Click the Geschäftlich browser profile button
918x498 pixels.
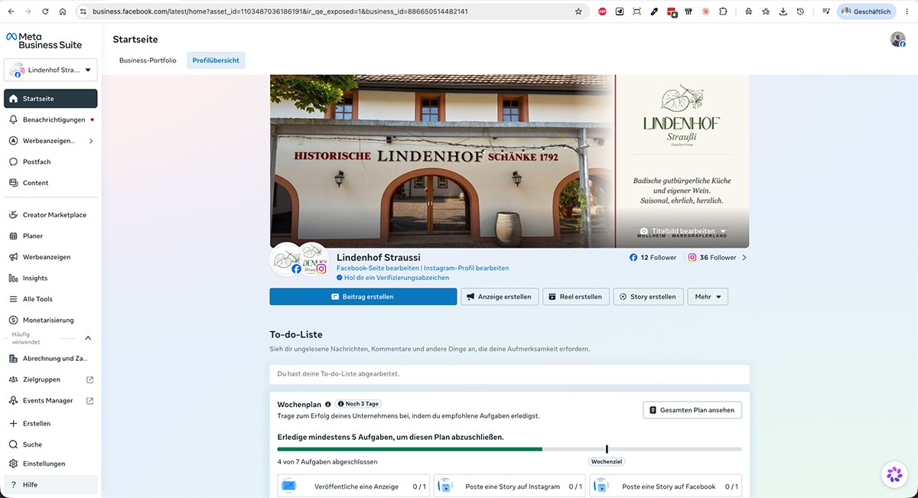[x=867, y=11]
